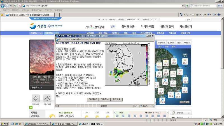
Task: Click the 기상실황 button in popup
Action: click(116, 100)
